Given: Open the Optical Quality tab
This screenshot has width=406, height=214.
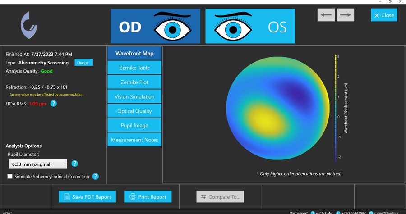Looking at the screenshot, I should 134,111.
